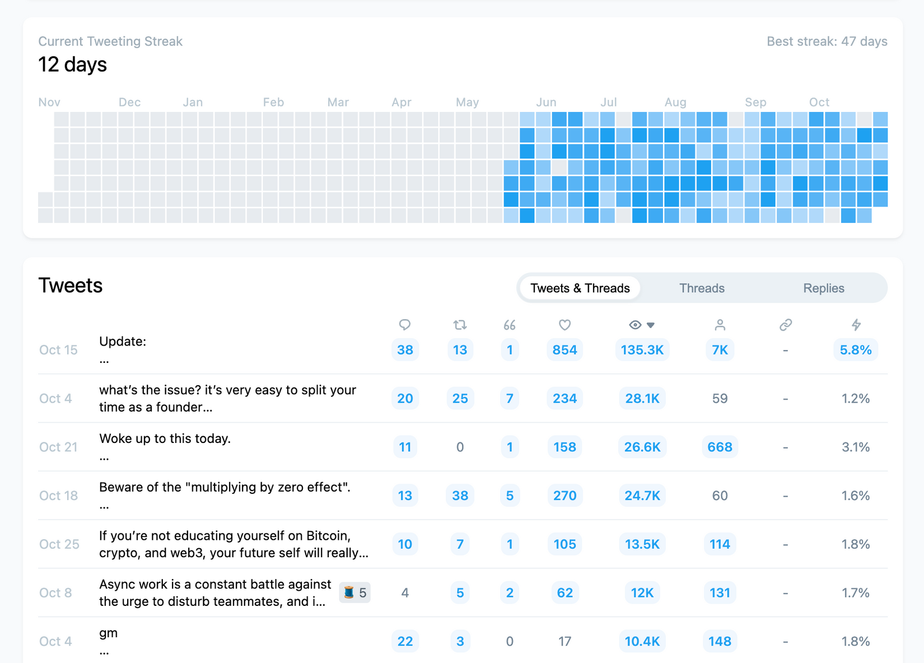This screenshot has height=663, width=924.
Task: Click the 'Best streak: 47 days' label
Action: tap(827, 41)
